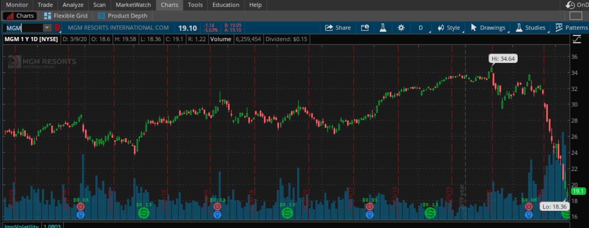
Task: Click the second $0.13 dividend icon
Action: point(287,213)
